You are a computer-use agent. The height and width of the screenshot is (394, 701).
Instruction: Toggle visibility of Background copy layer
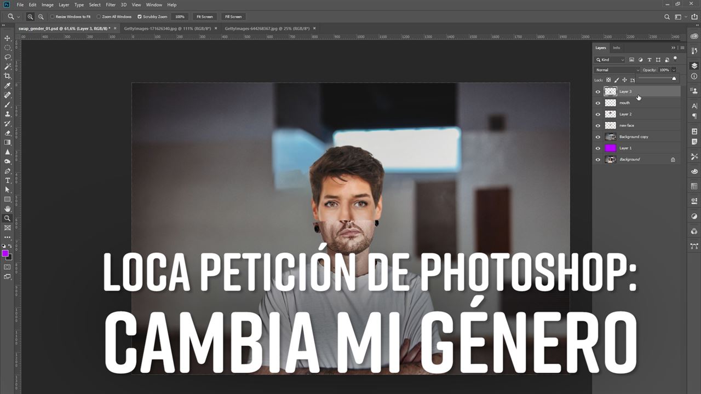point(598,137)
